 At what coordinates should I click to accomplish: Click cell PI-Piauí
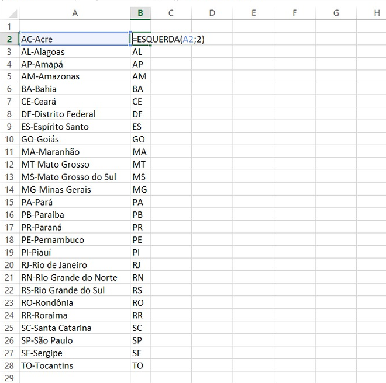point(75,252)
